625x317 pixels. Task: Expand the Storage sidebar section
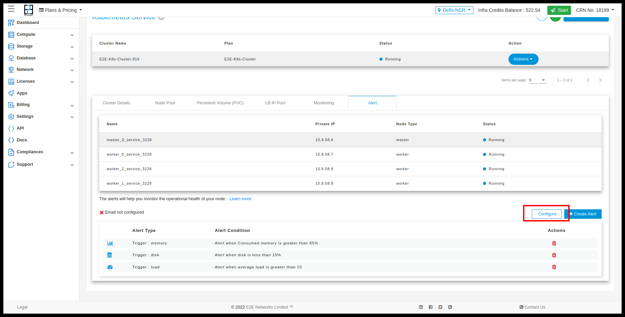coord(72,47)
